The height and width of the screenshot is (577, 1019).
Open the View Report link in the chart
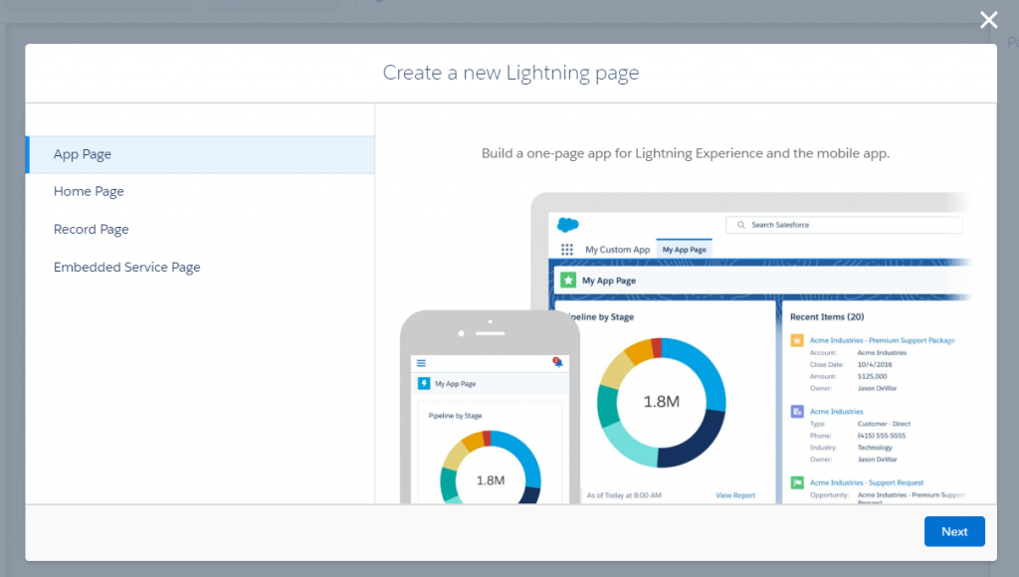click(735, 494)
